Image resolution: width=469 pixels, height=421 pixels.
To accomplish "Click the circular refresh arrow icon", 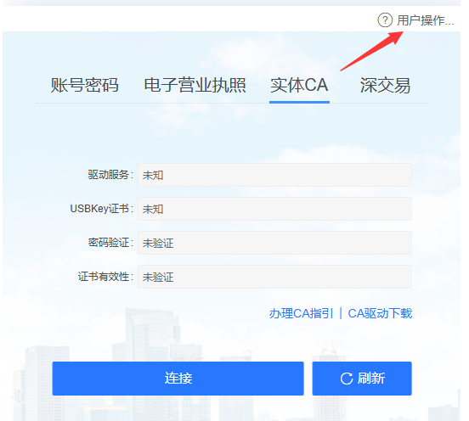I will click(347, 379).
